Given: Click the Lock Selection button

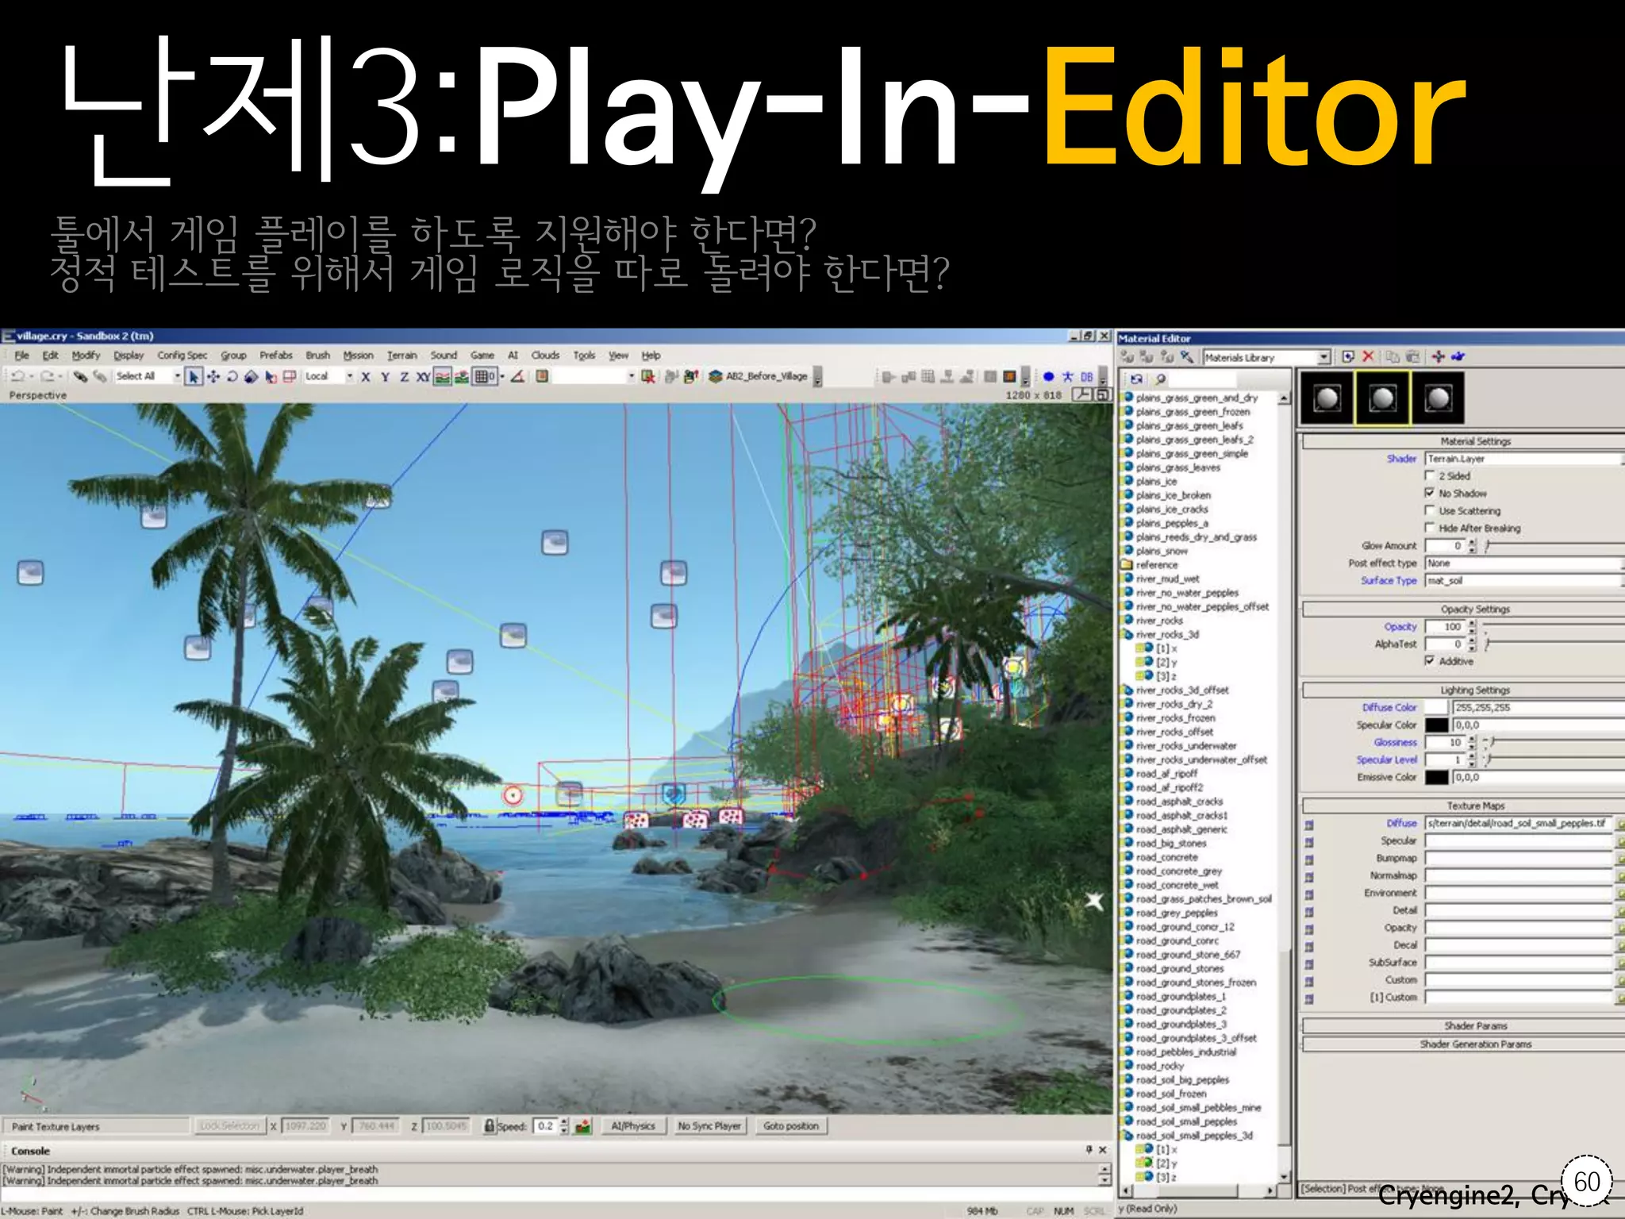Looking at the screenshot, I should (x=229, y=1125).
